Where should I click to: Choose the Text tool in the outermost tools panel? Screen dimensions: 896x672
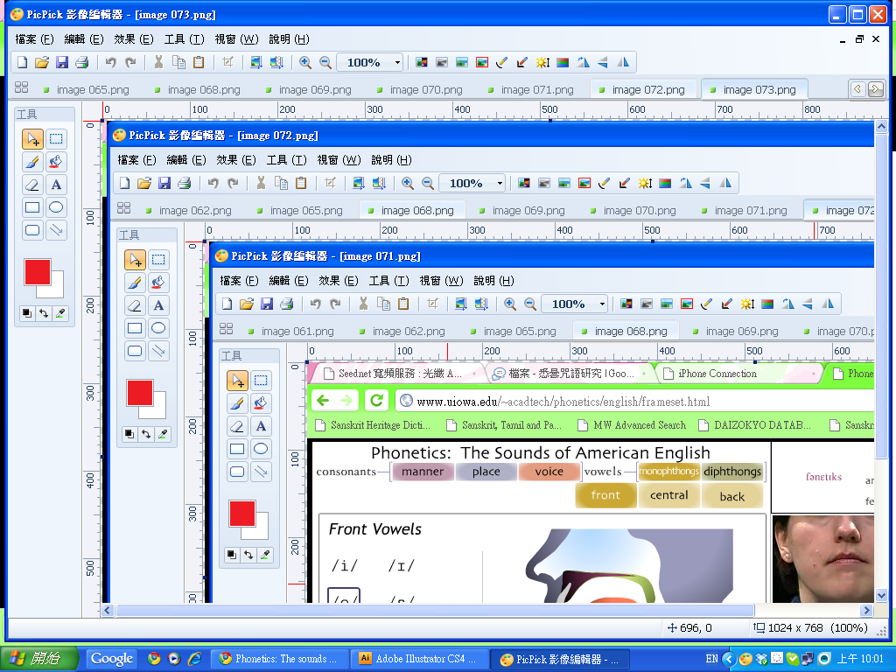56,185
